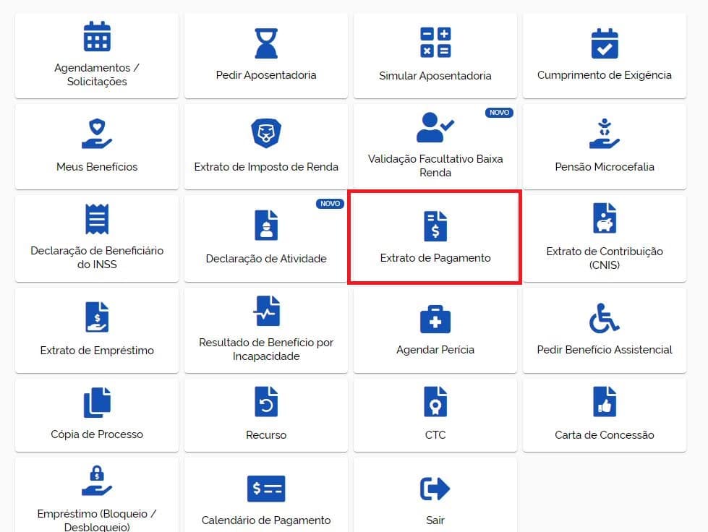Click the piggy bank icon for Extrato de Contribuição

pos(605,218)
